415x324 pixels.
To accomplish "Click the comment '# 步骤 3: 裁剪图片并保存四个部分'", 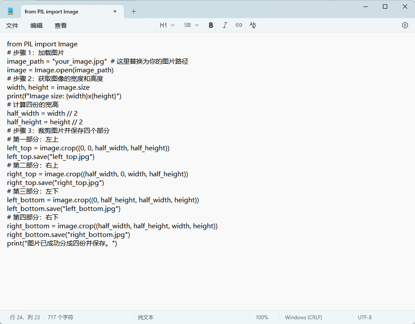I will [58, 130].
